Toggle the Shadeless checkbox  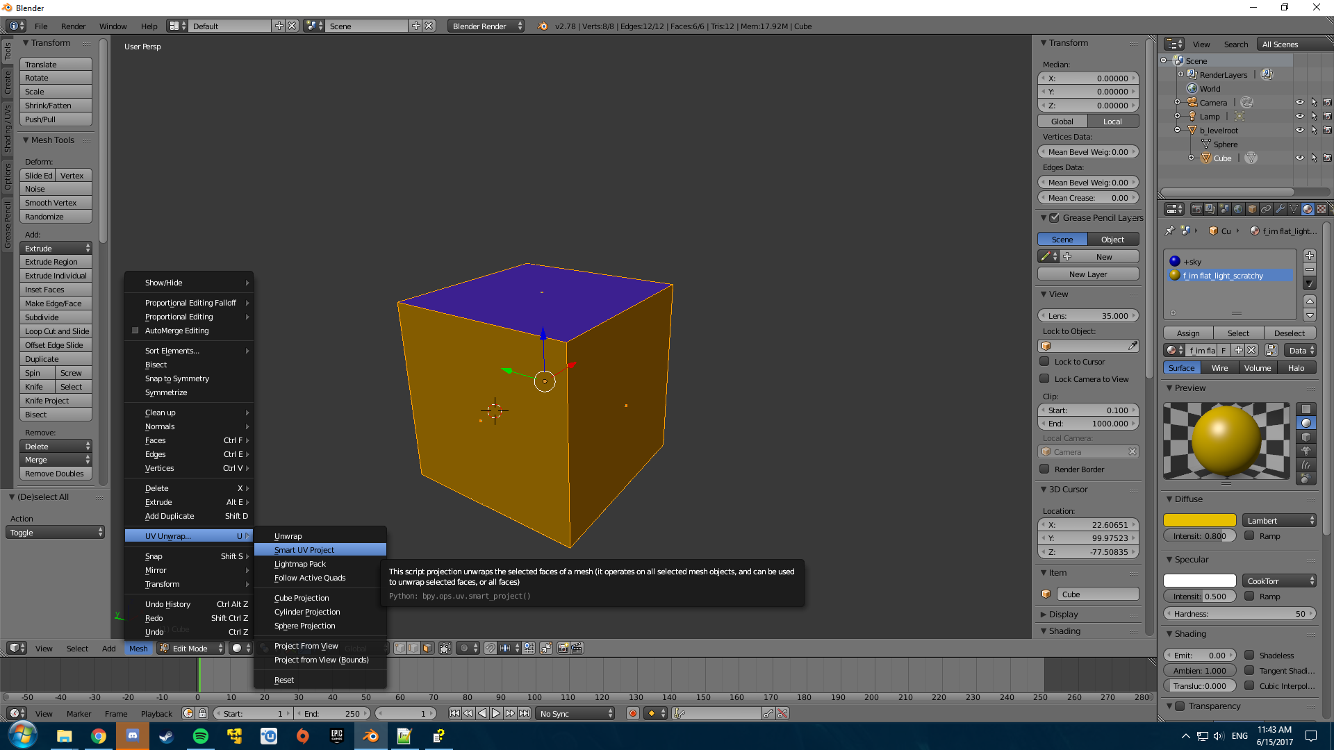coord(1249,655)
